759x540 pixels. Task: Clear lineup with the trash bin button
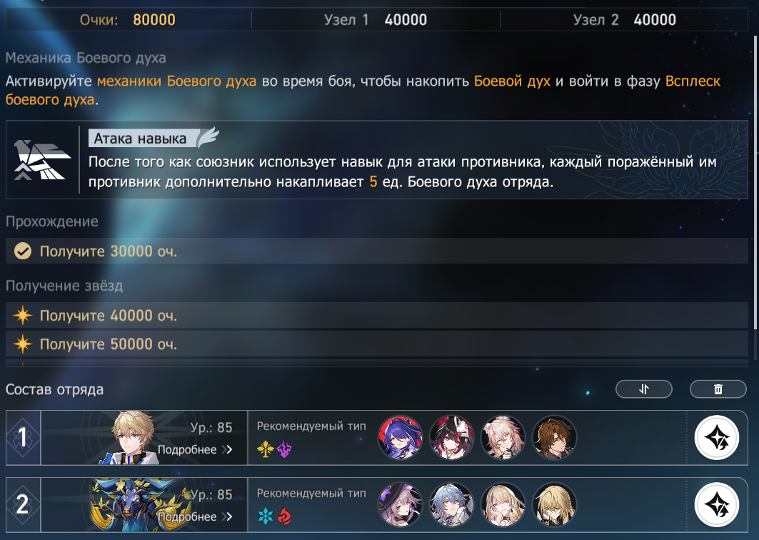tap(718, 389)
